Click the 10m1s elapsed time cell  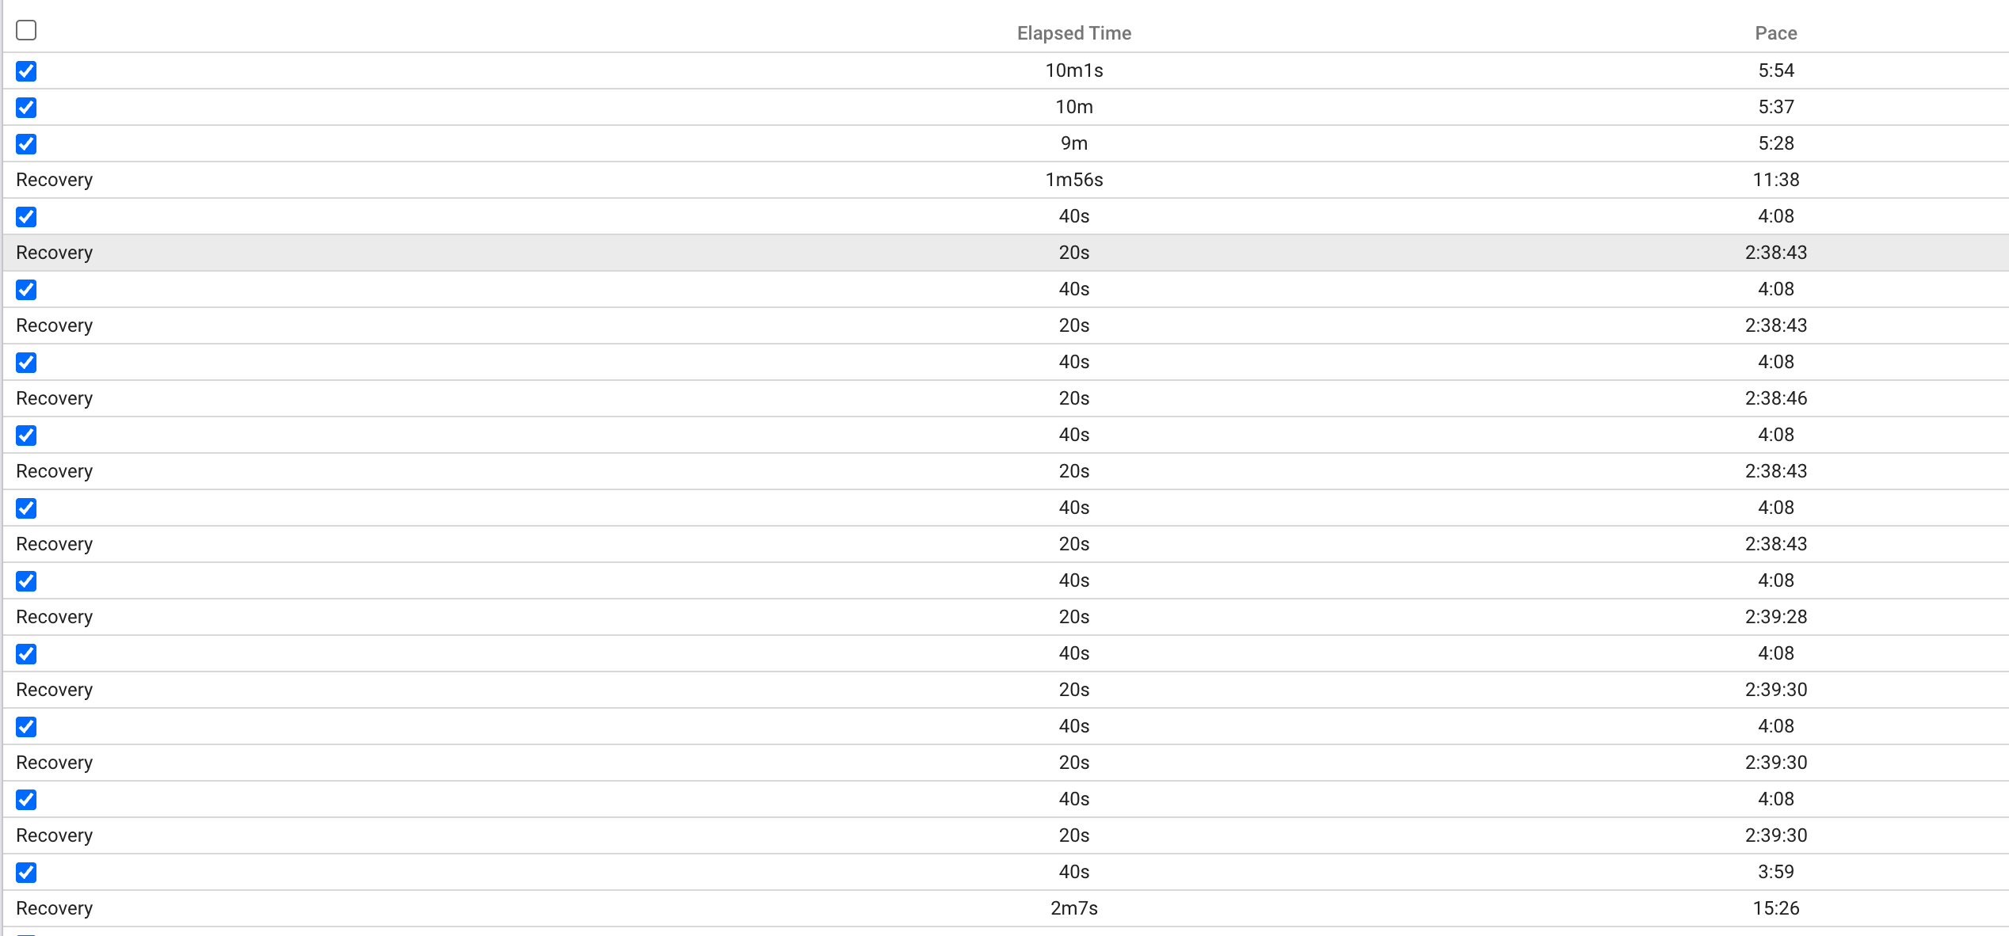(1073, 70)
